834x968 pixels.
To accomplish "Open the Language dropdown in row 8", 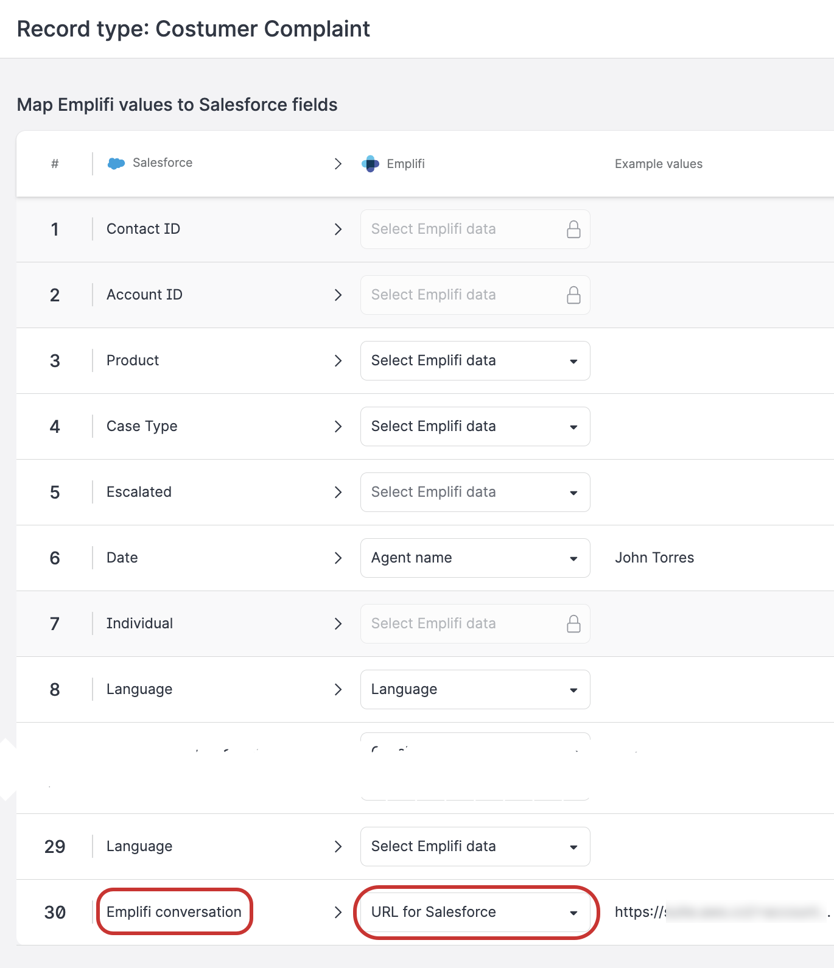I will [x=475, y=690].
